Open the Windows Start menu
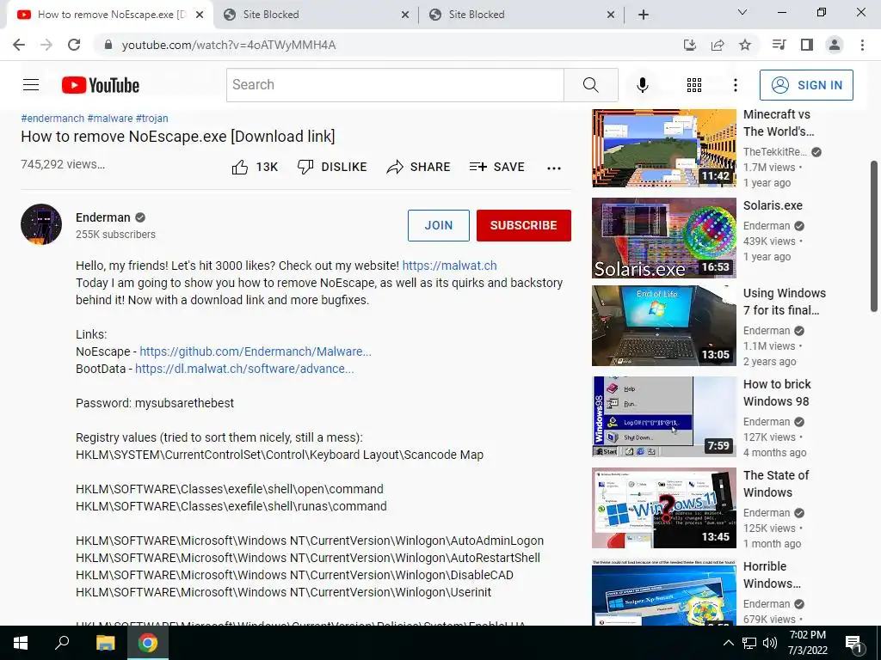This screenshot has height=660, width=881. (21, 643)
